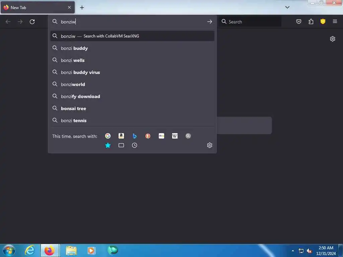Pick the 'bonsai tree' suggestion
The width and height of the screenshot is (343, 257).
pos(132,108)
